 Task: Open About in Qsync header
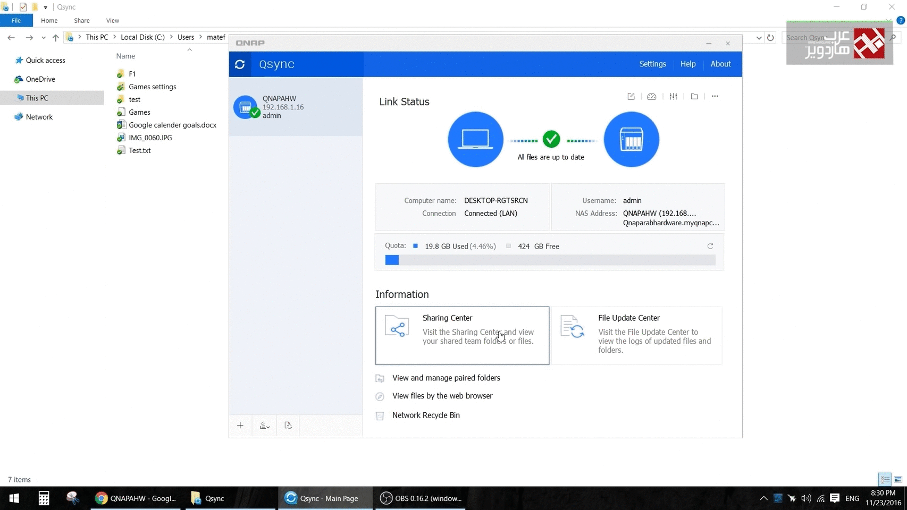click(x=720, y=64)
